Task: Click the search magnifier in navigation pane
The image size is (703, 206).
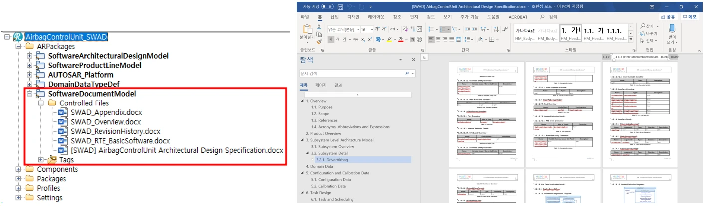Action: (x=407, y=73)
